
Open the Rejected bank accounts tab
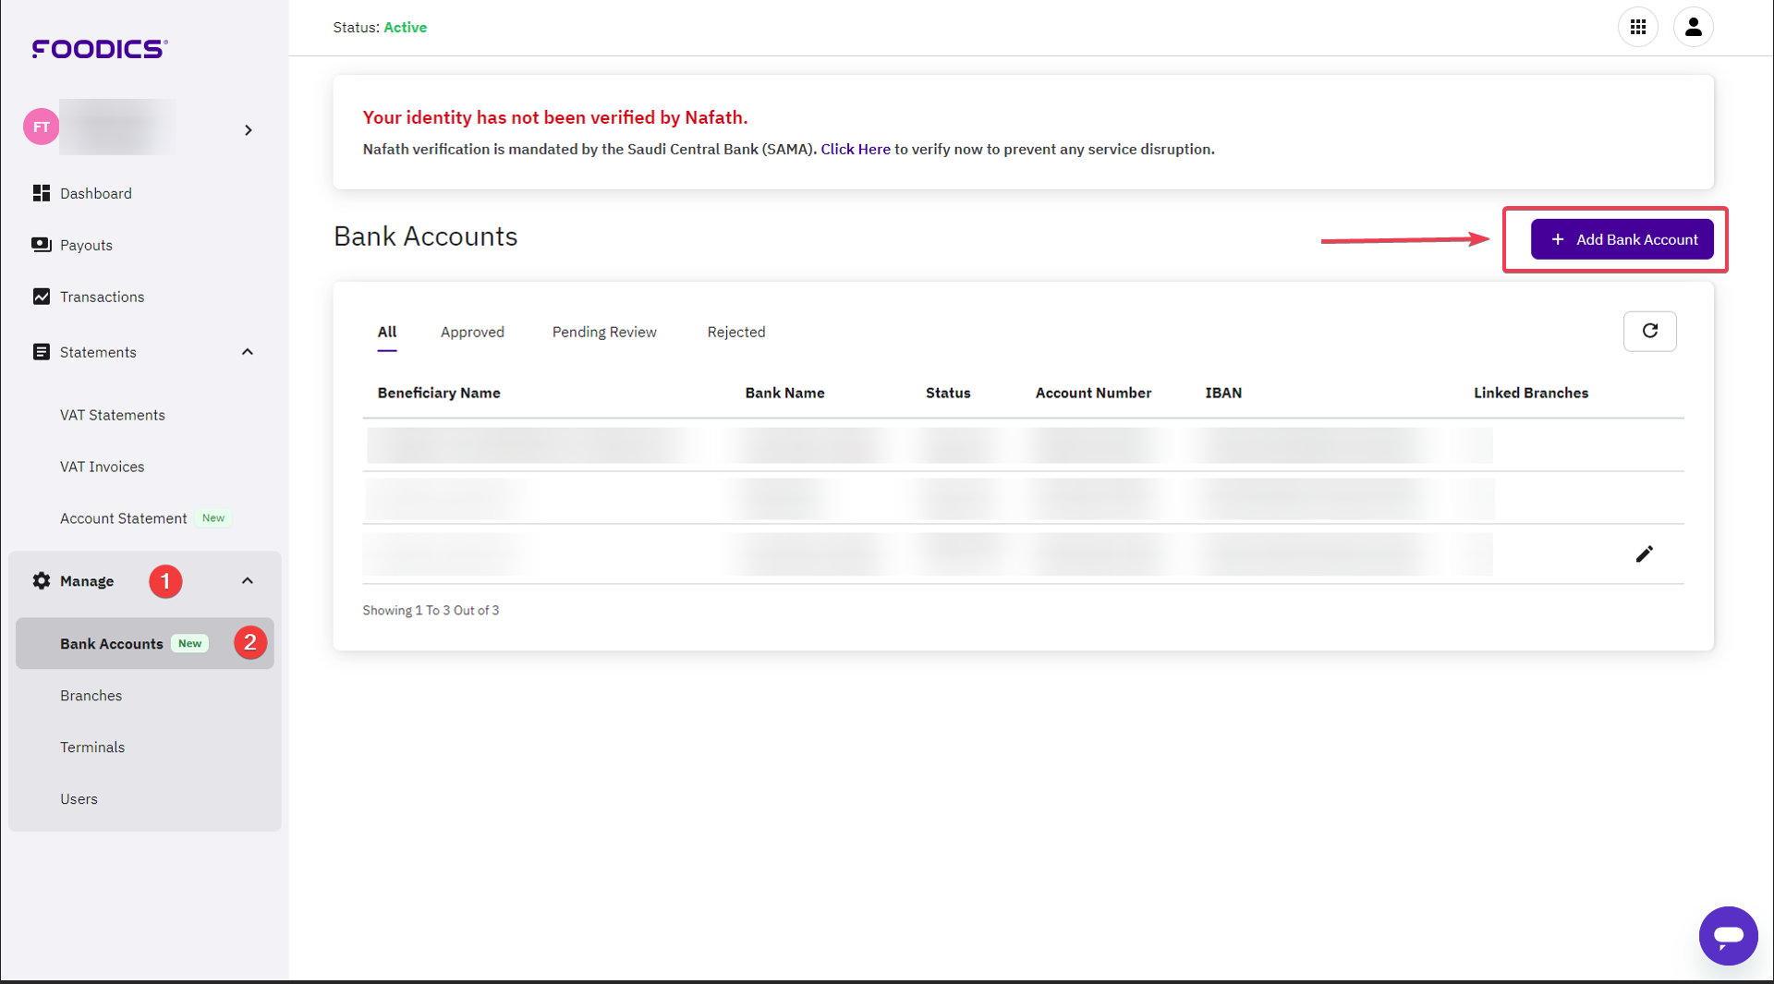tap(736, 332)
